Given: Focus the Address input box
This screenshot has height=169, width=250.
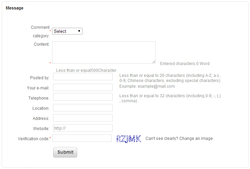Looking at the screenshot, I should (x=83, y=118).
